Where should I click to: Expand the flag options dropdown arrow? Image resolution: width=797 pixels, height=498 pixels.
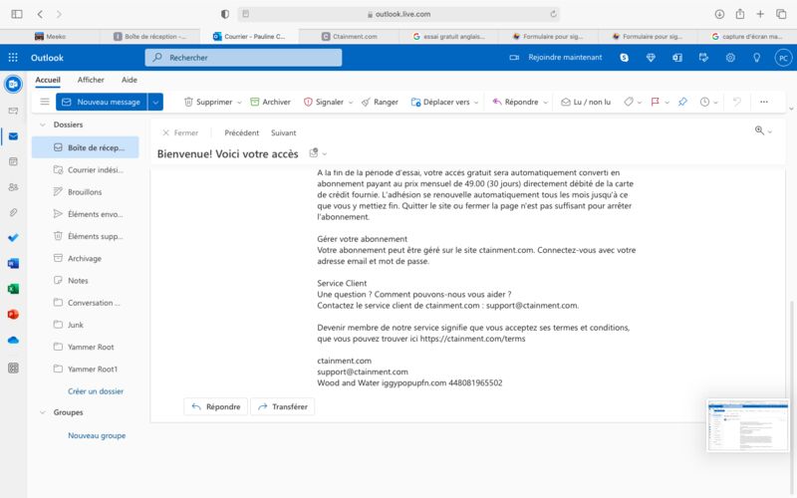666,103
